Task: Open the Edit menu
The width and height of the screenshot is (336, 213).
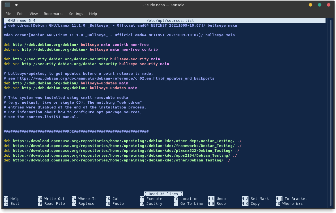Action: pos(20,14)
